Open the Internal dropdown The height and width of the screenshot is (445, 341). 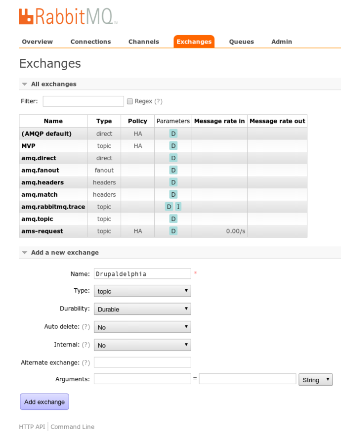coord(142,345)
